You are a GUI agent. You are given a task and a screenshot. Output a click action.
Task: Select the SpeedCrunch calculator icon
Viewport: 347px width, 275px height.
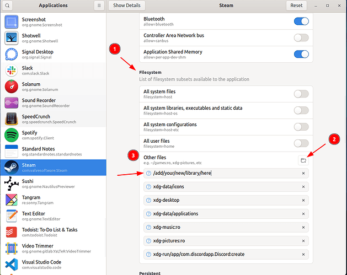[11, 119]
